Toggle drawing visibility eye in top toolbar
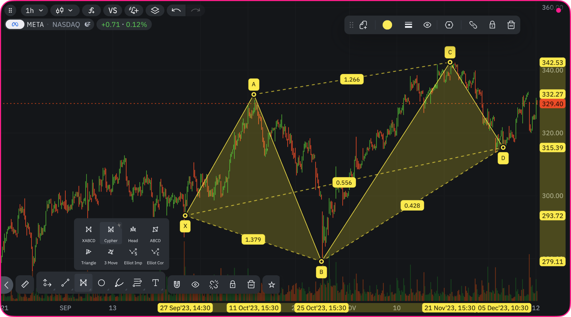Screen dimensions: 571x317 click(x=427, y=25)
